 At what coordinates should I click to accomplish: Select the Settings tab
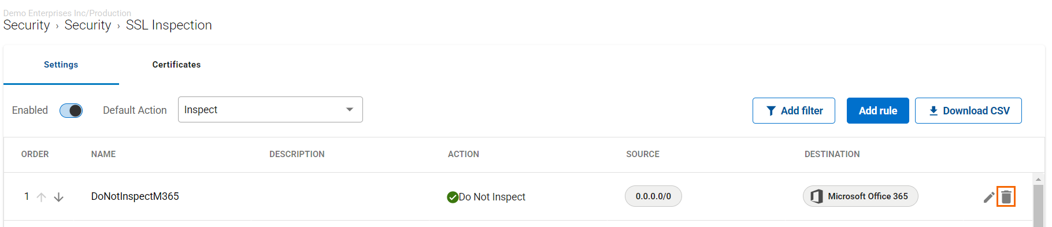pos(61,65)
